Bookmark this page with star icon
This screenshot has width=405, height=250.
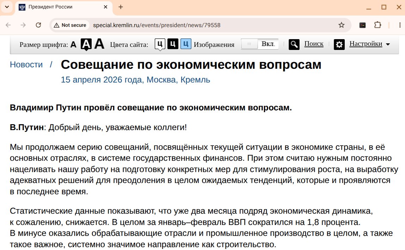point(342,25)
